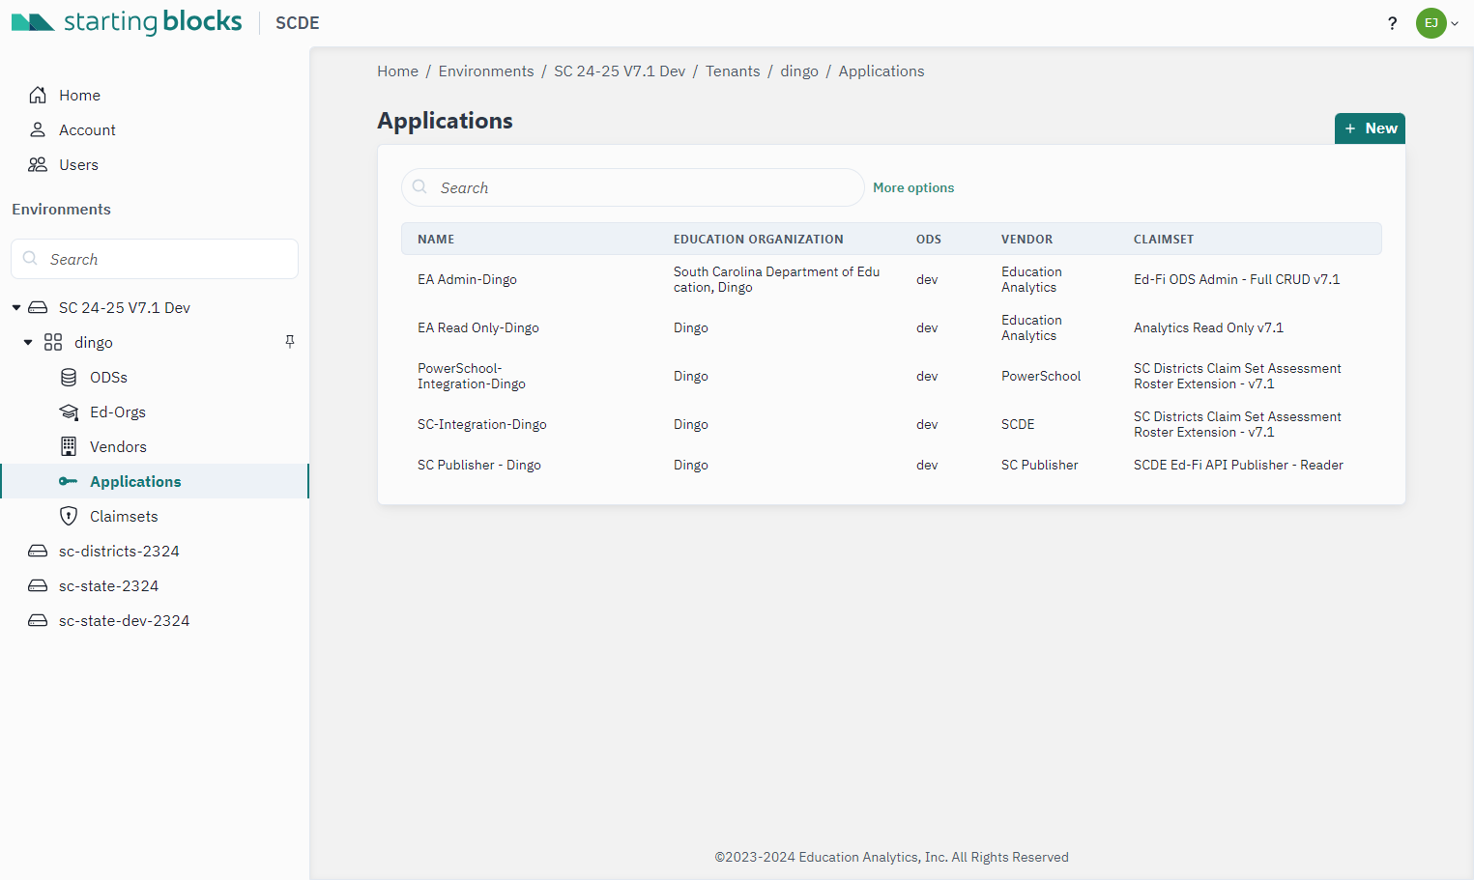Click the Vendors building icon
This screenshot has height=880, width=1474.
tap(69, 446)
